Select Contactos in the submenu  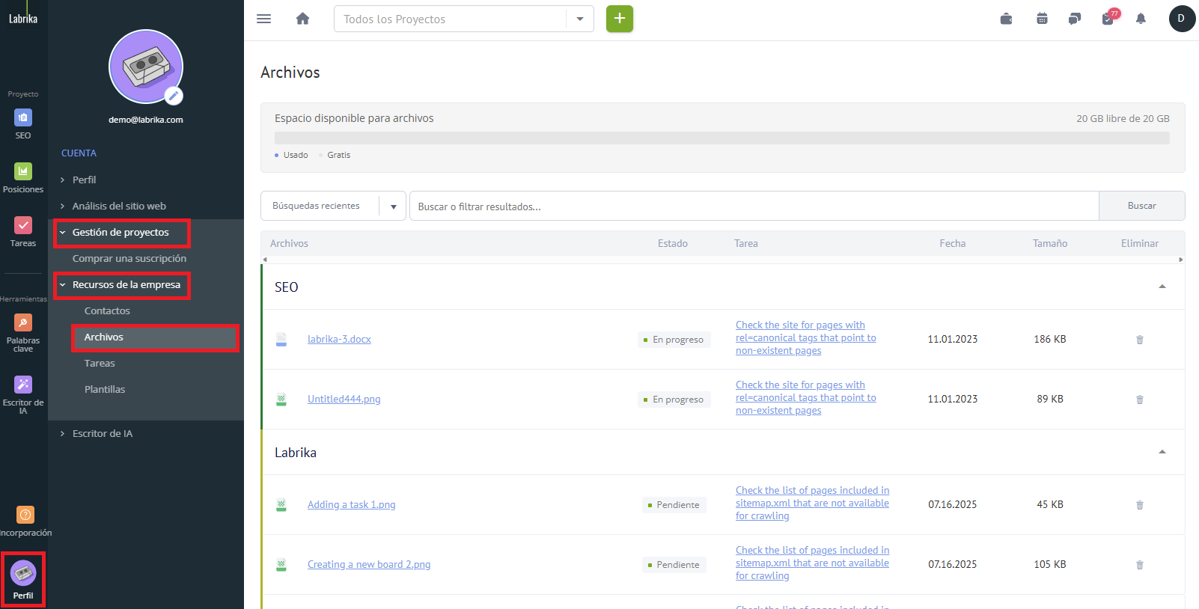pyautogui.click(x=107, y=310)
